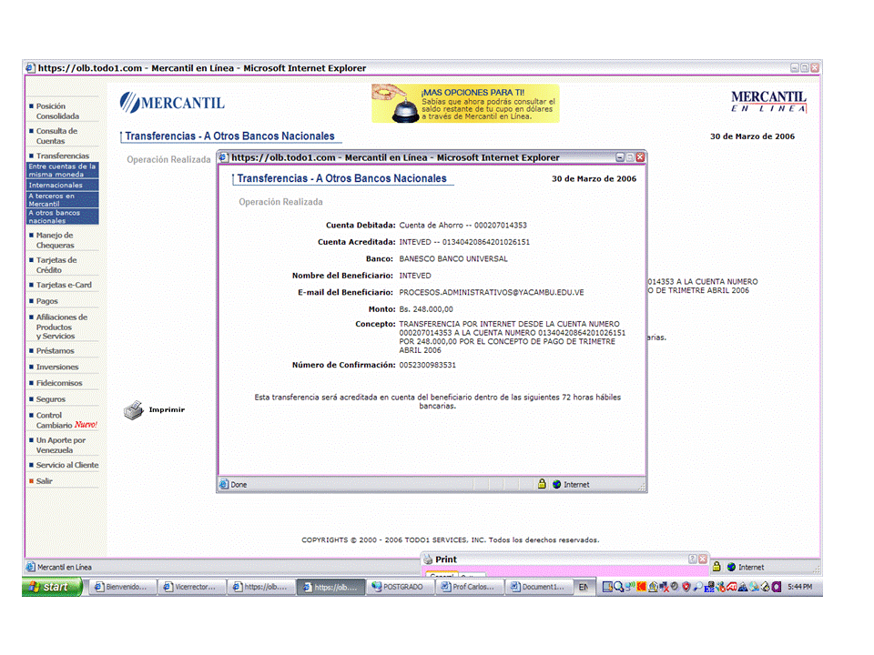Click the Imprimir link
This screenshot has width=874, height=655.
point(167,410)
